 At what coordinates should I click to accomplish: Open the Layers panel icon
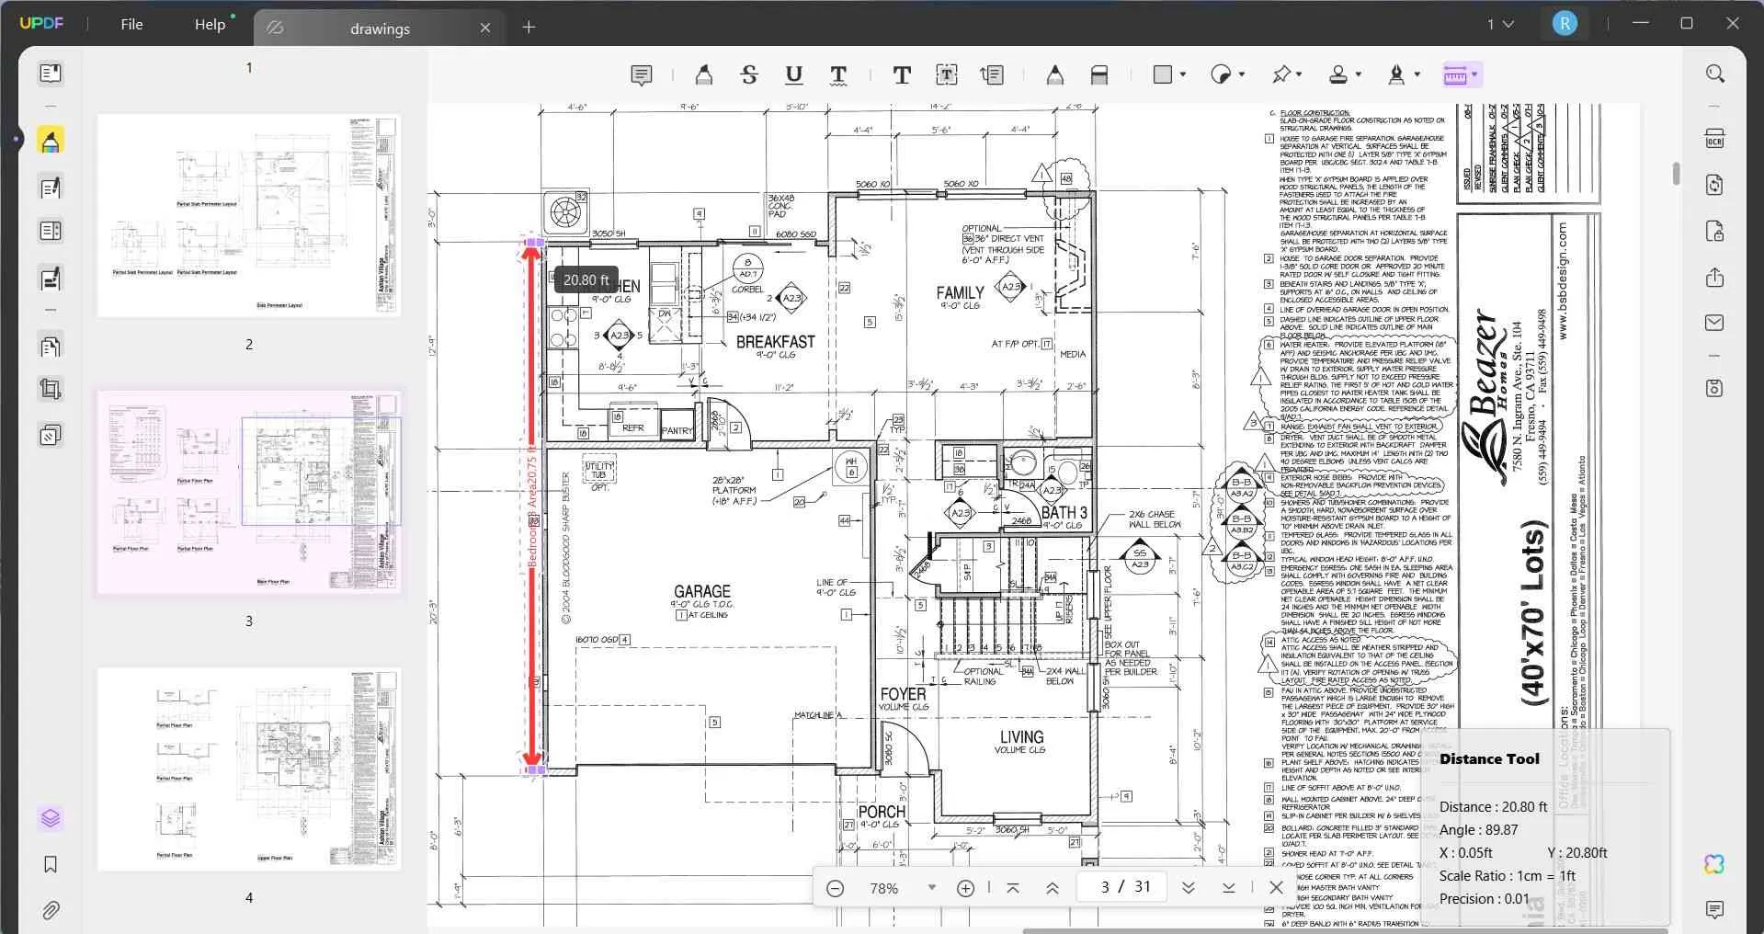(51, 817)
